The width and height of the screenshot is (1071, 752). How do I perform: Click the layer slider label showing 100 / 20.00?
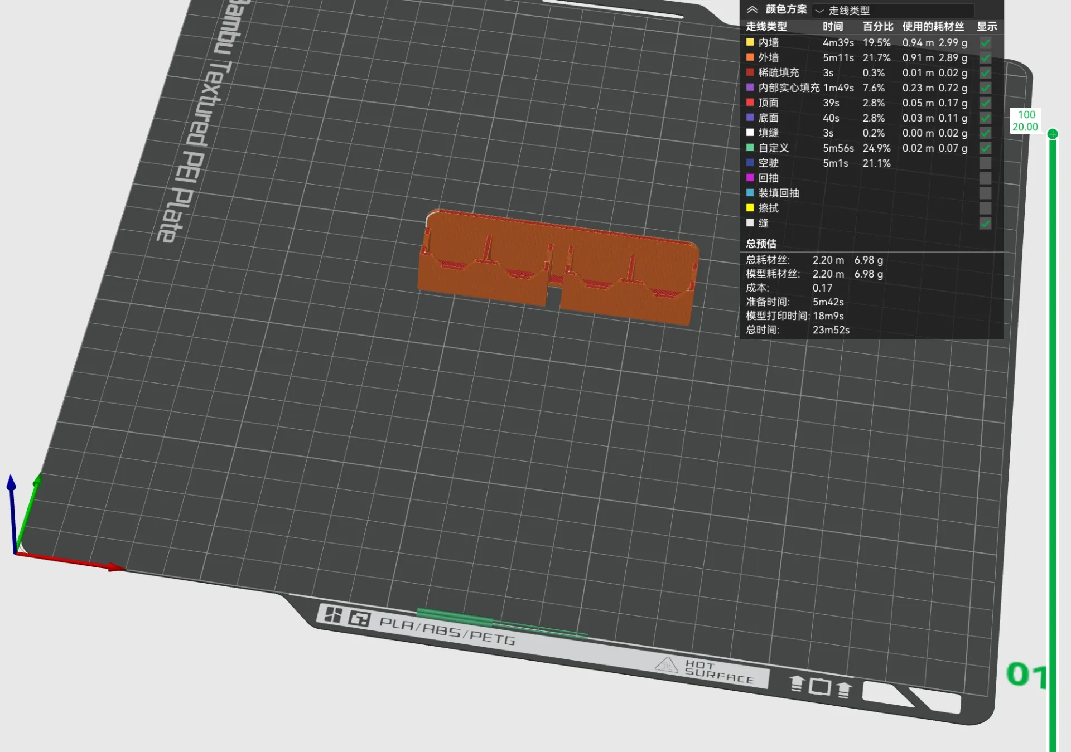(x=1026, y=121)
